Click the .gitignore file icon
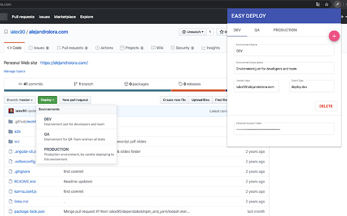The height and width of the screenshot is (216, 347). click(x=10, y=172)
